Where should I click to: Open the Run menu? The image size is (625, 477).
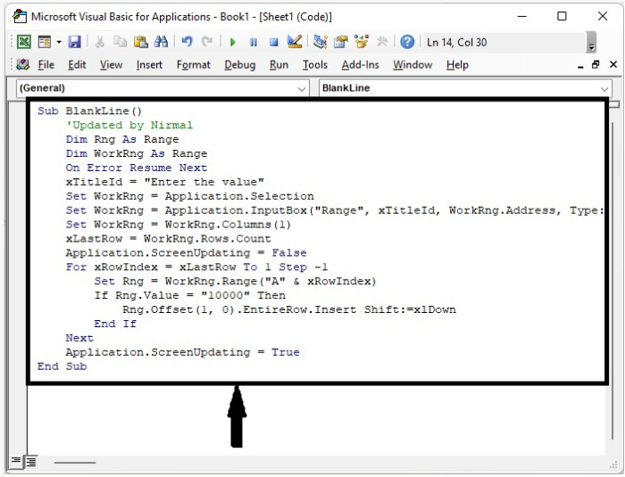tap(279, 64)
